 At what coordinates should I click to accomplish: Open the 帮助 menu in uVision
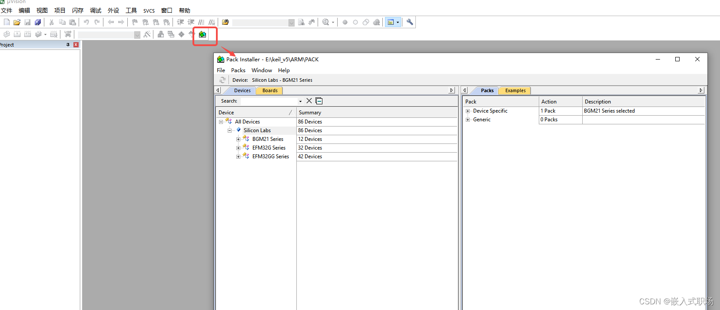[185, 10]
